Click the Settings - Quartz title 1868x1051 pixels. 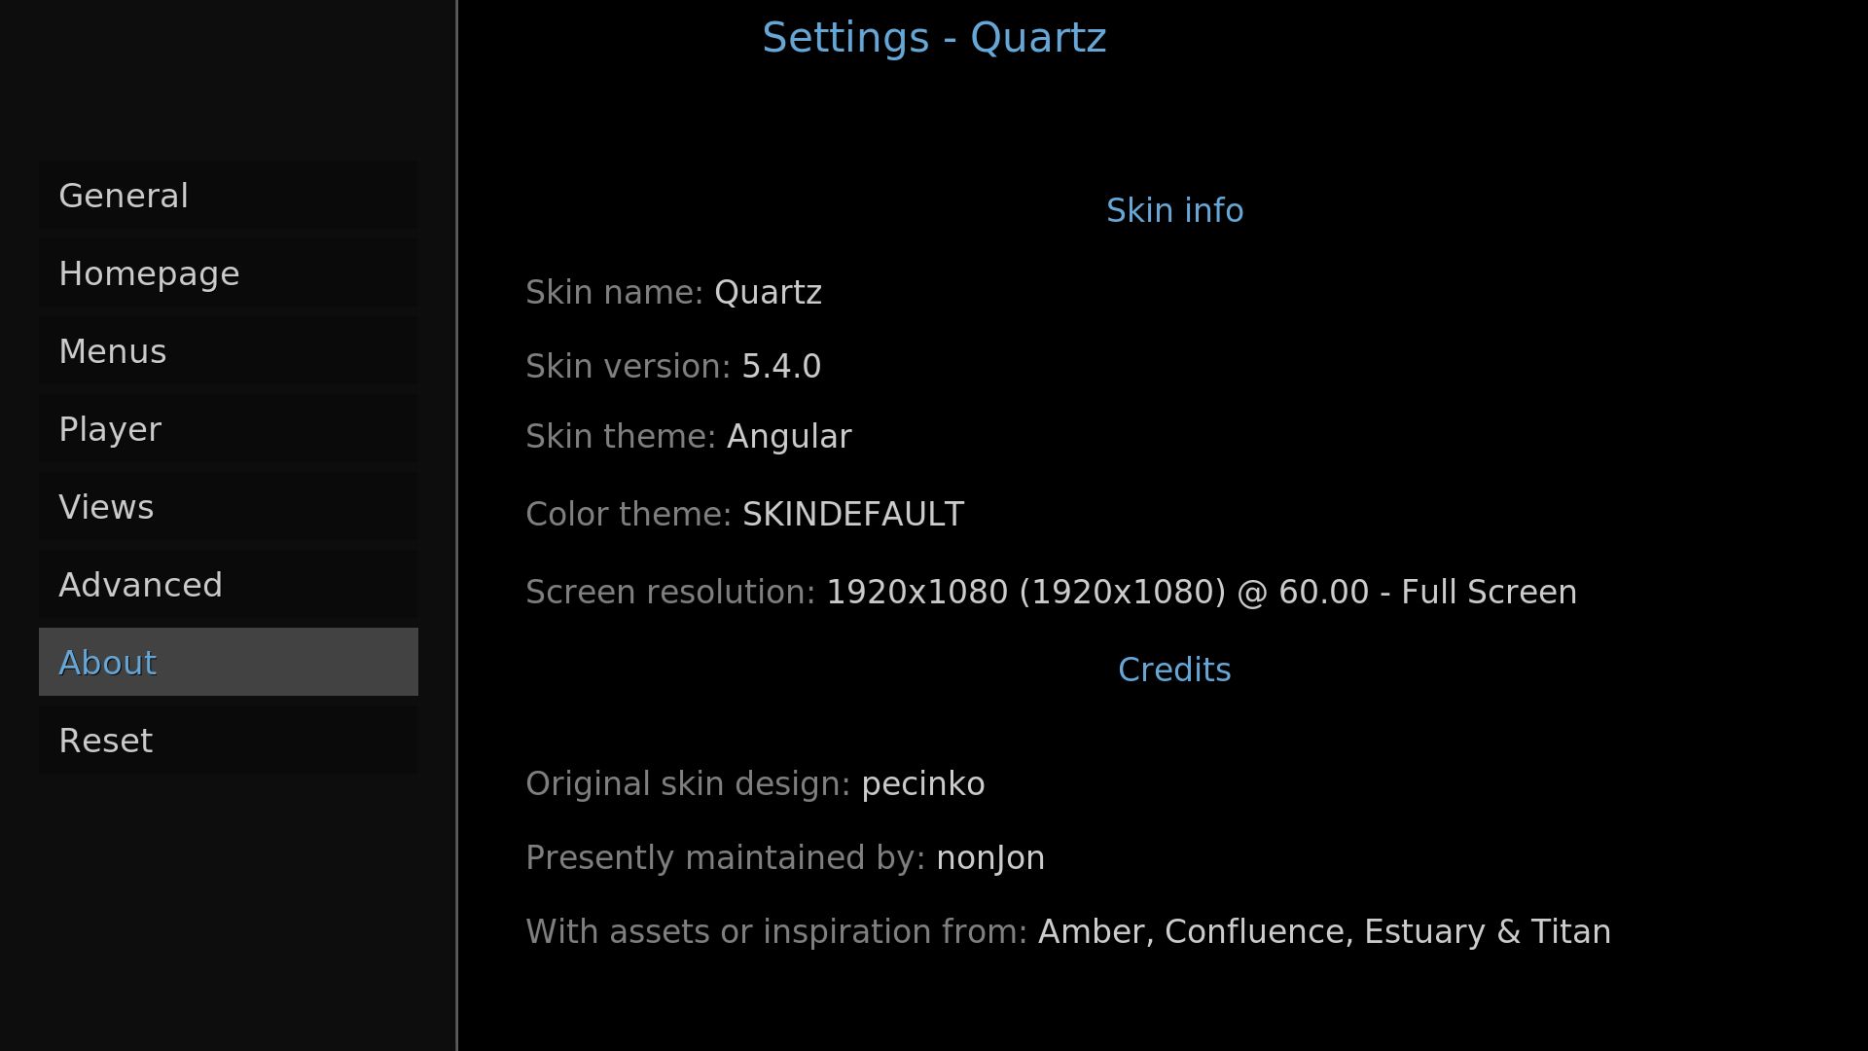[934, 39]
